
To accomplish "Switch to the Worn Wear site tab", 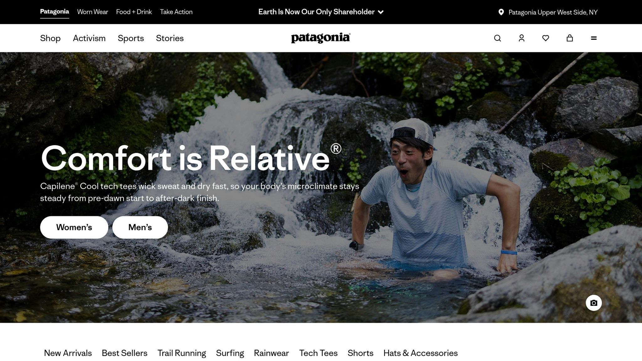I will click(x=92, y=12).
